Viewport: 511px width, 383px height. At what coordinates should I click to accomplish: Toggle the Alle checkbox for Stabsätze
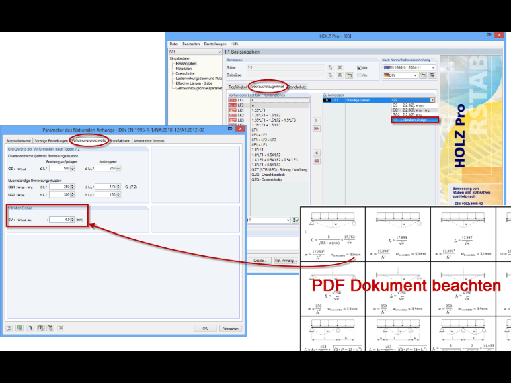pyautogui.click(x=360, y=75)
